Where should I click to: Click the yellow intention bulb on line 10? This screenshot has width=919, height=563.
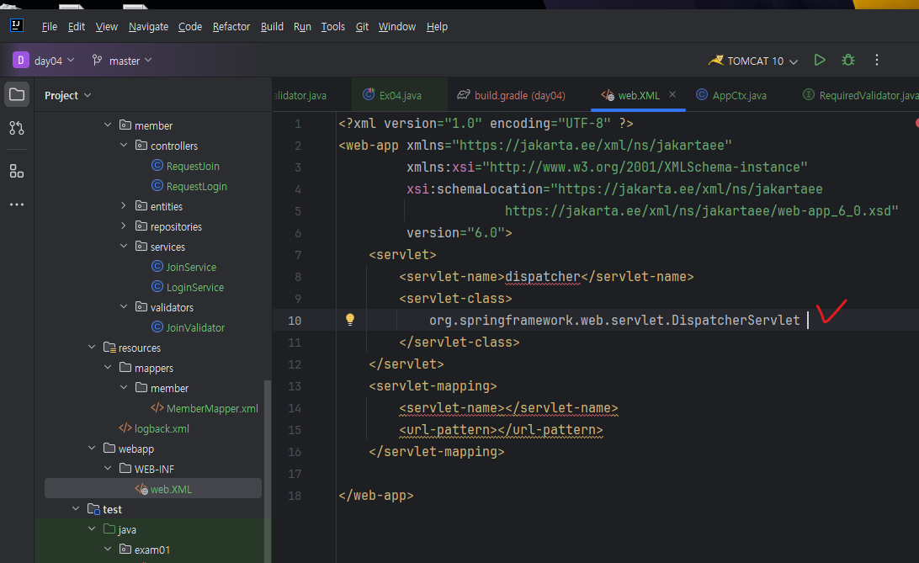point(350,319)
